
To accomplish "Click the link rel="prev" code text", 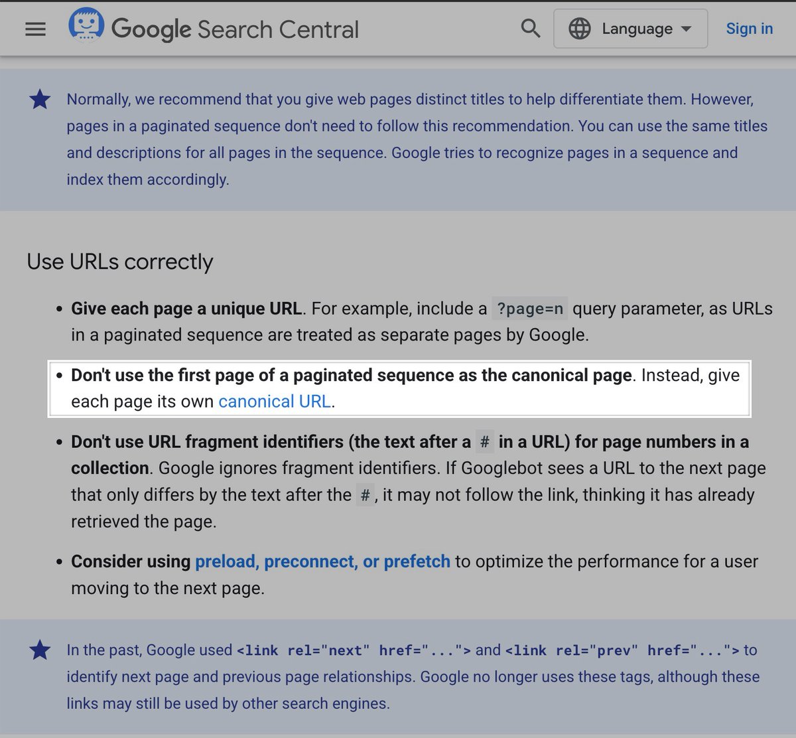I will pyautogui.click(x=622, y=650).
